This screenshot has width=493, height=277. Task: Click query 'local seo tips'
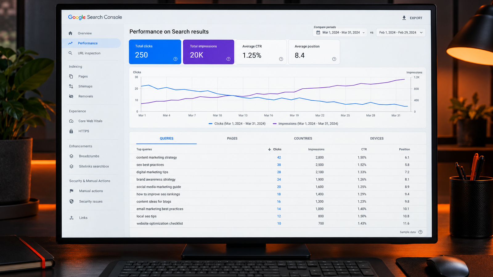click(x=146, y=216)
